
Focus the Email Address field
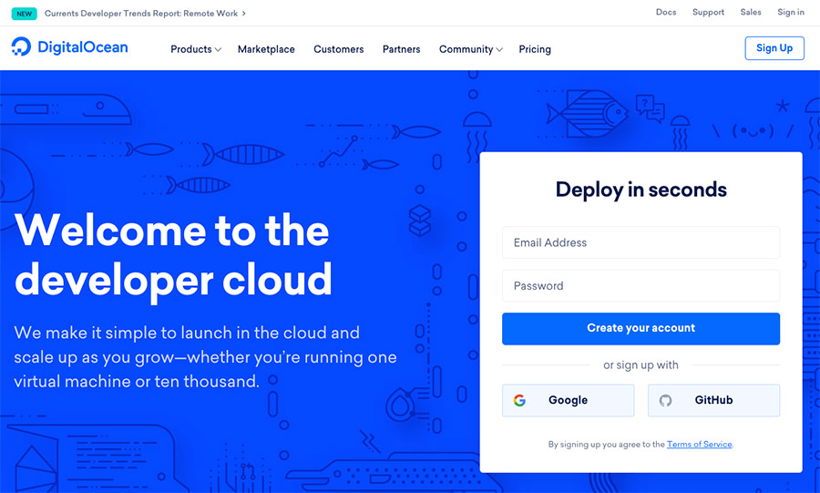click(641, 242)
